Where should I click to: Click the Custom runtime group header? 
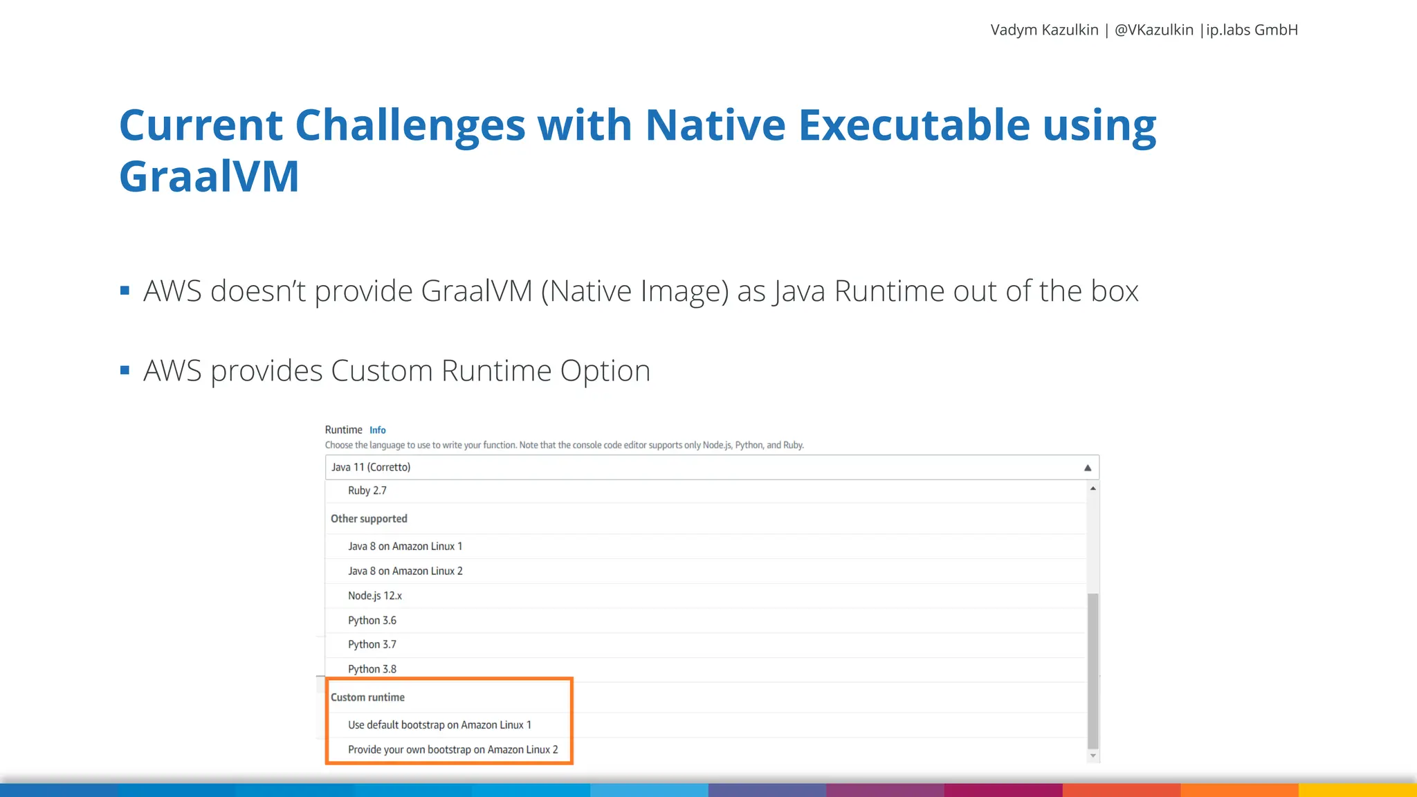click(367, 697)
